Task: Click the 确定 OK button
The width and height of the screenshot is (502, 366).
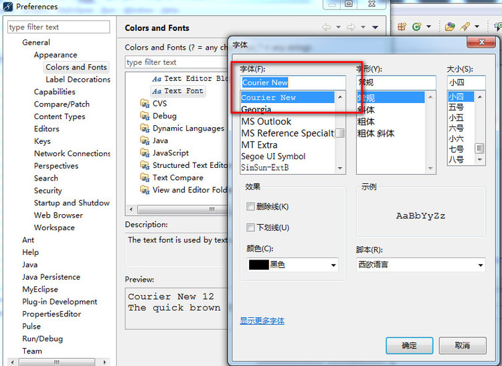Action: click(410, 345)
